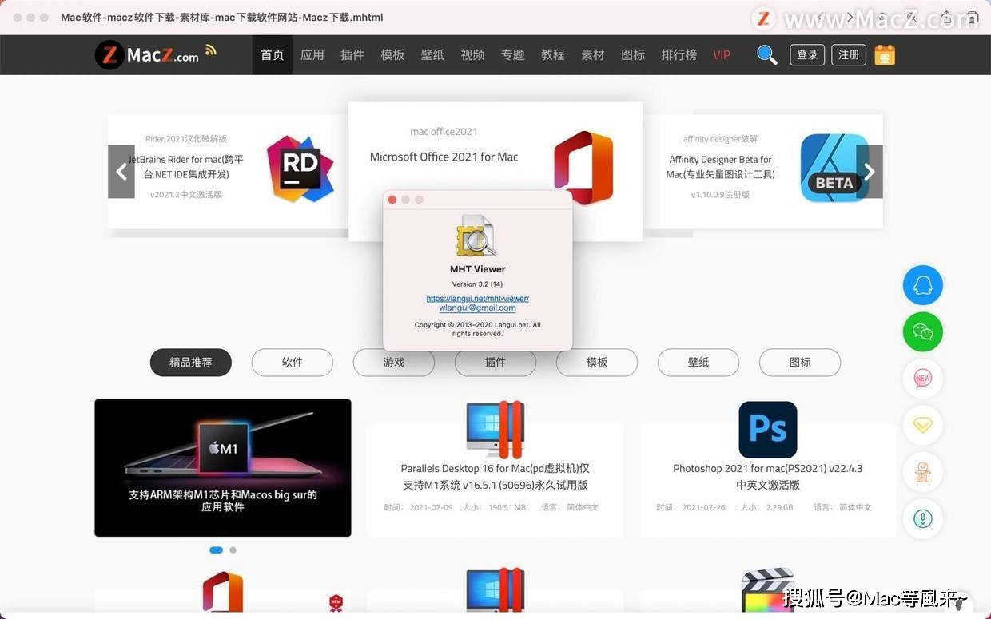Click the MHT Viewer app icon
The image size is (991, 619).
click(x=477, y=236)
